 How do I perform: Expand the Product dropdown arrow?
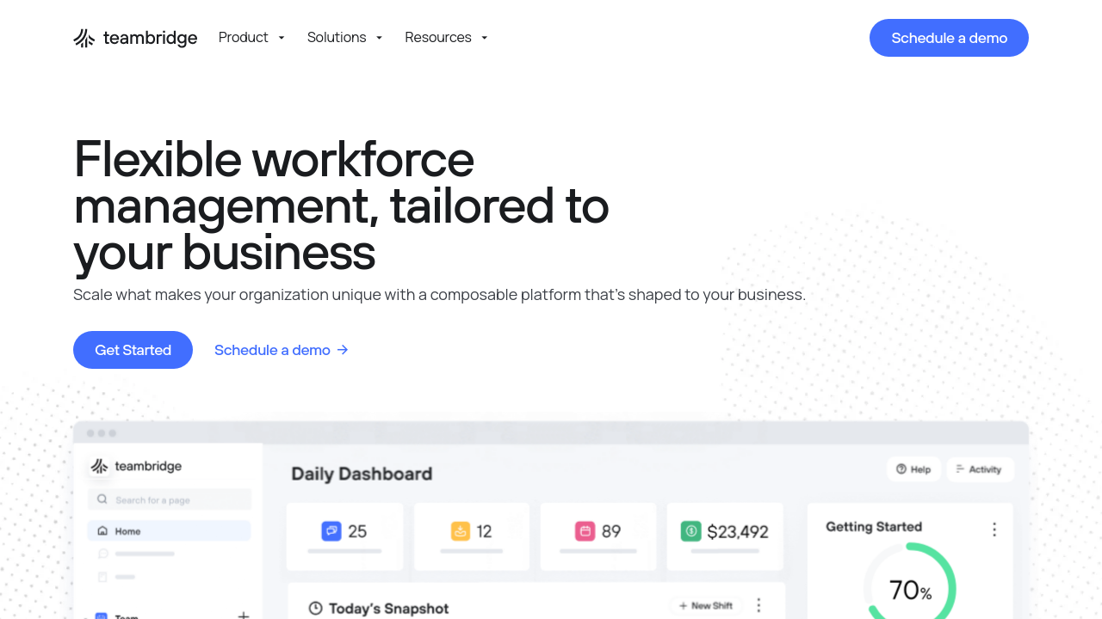(x=282, y=38)
